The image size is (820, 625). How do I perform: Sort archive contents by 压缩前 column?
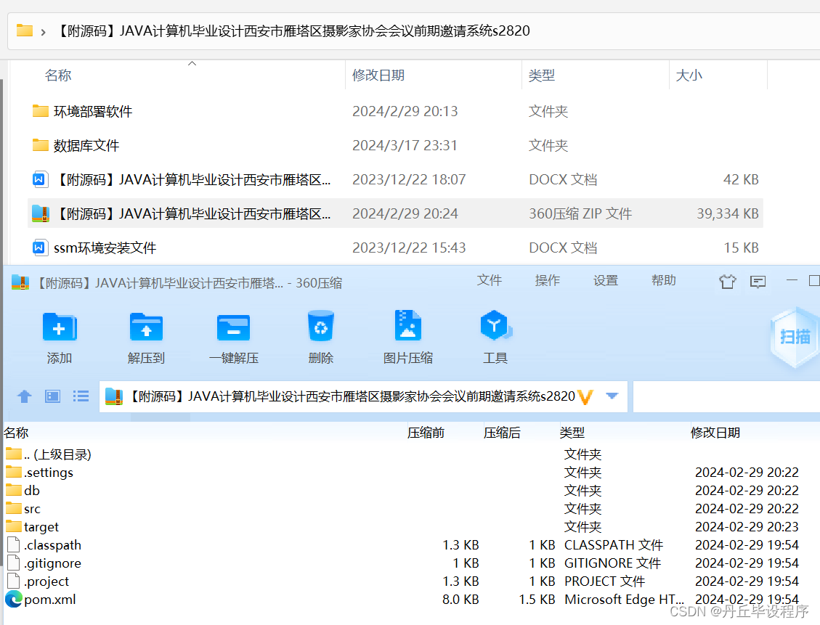click(x=426, y=432)
